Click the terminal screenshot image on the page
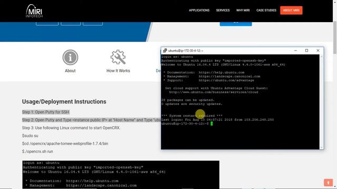The height and width of the screenshot is (189, 337). [x=121, y=175]
